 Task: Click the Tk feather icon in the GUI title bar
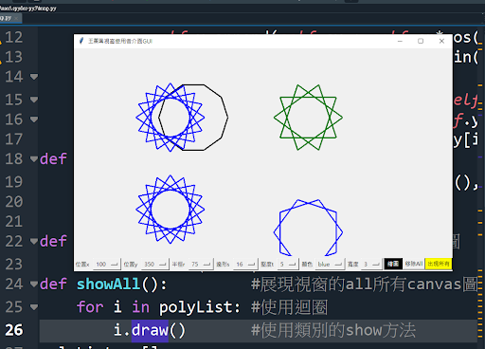(x=81, y=41)
